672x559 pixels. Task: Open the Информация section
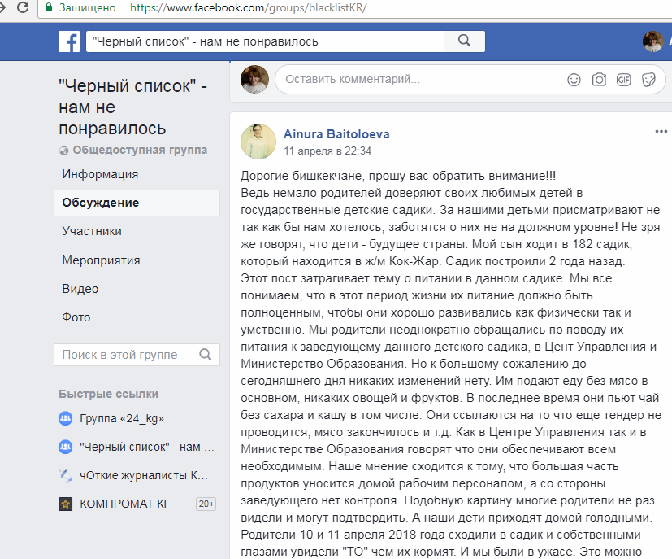coord(100,174)
